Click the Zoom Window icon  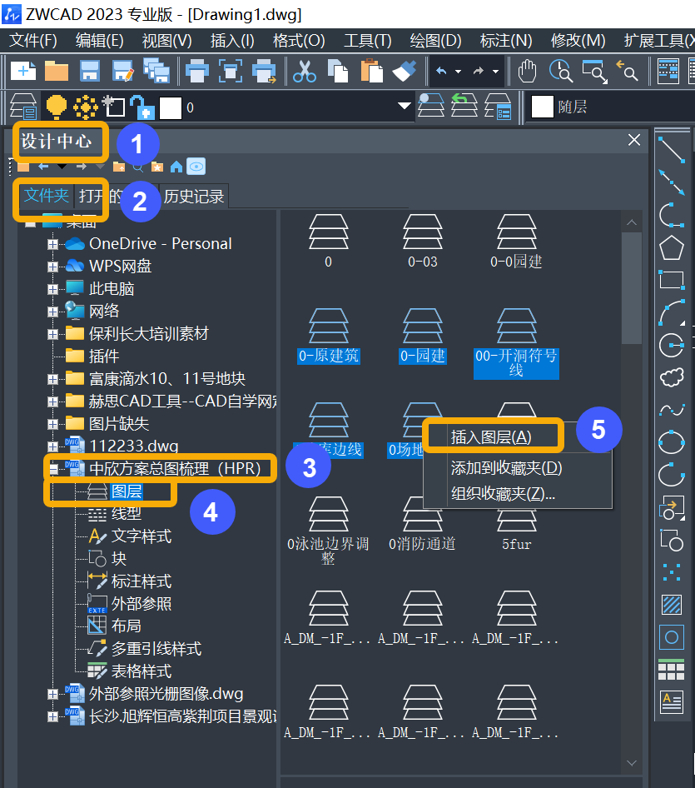[594, 72]
